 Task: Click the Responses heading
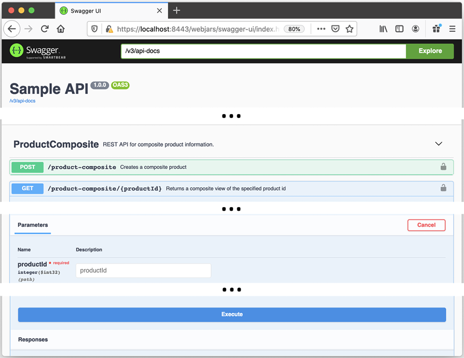33,340
